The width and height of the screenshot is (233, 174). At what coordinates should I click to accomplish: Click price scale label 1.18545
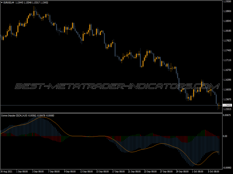click(227, 21)
